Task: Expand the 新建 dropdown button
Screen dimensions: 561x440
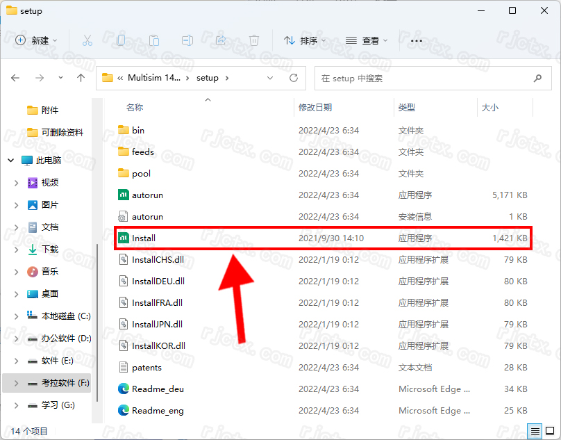Action: pos(36,40)
